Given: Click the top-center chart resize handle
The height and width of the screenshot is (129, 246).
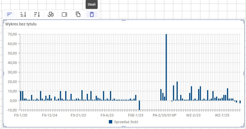Looking at the screenshot, I should [124, 20].
